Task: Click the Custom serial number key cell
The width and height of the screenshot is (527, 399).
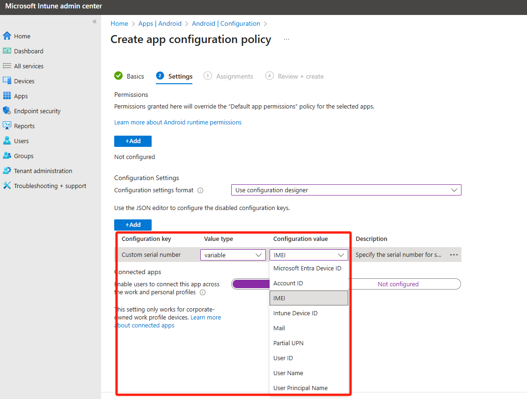Action: pos(151,255)
